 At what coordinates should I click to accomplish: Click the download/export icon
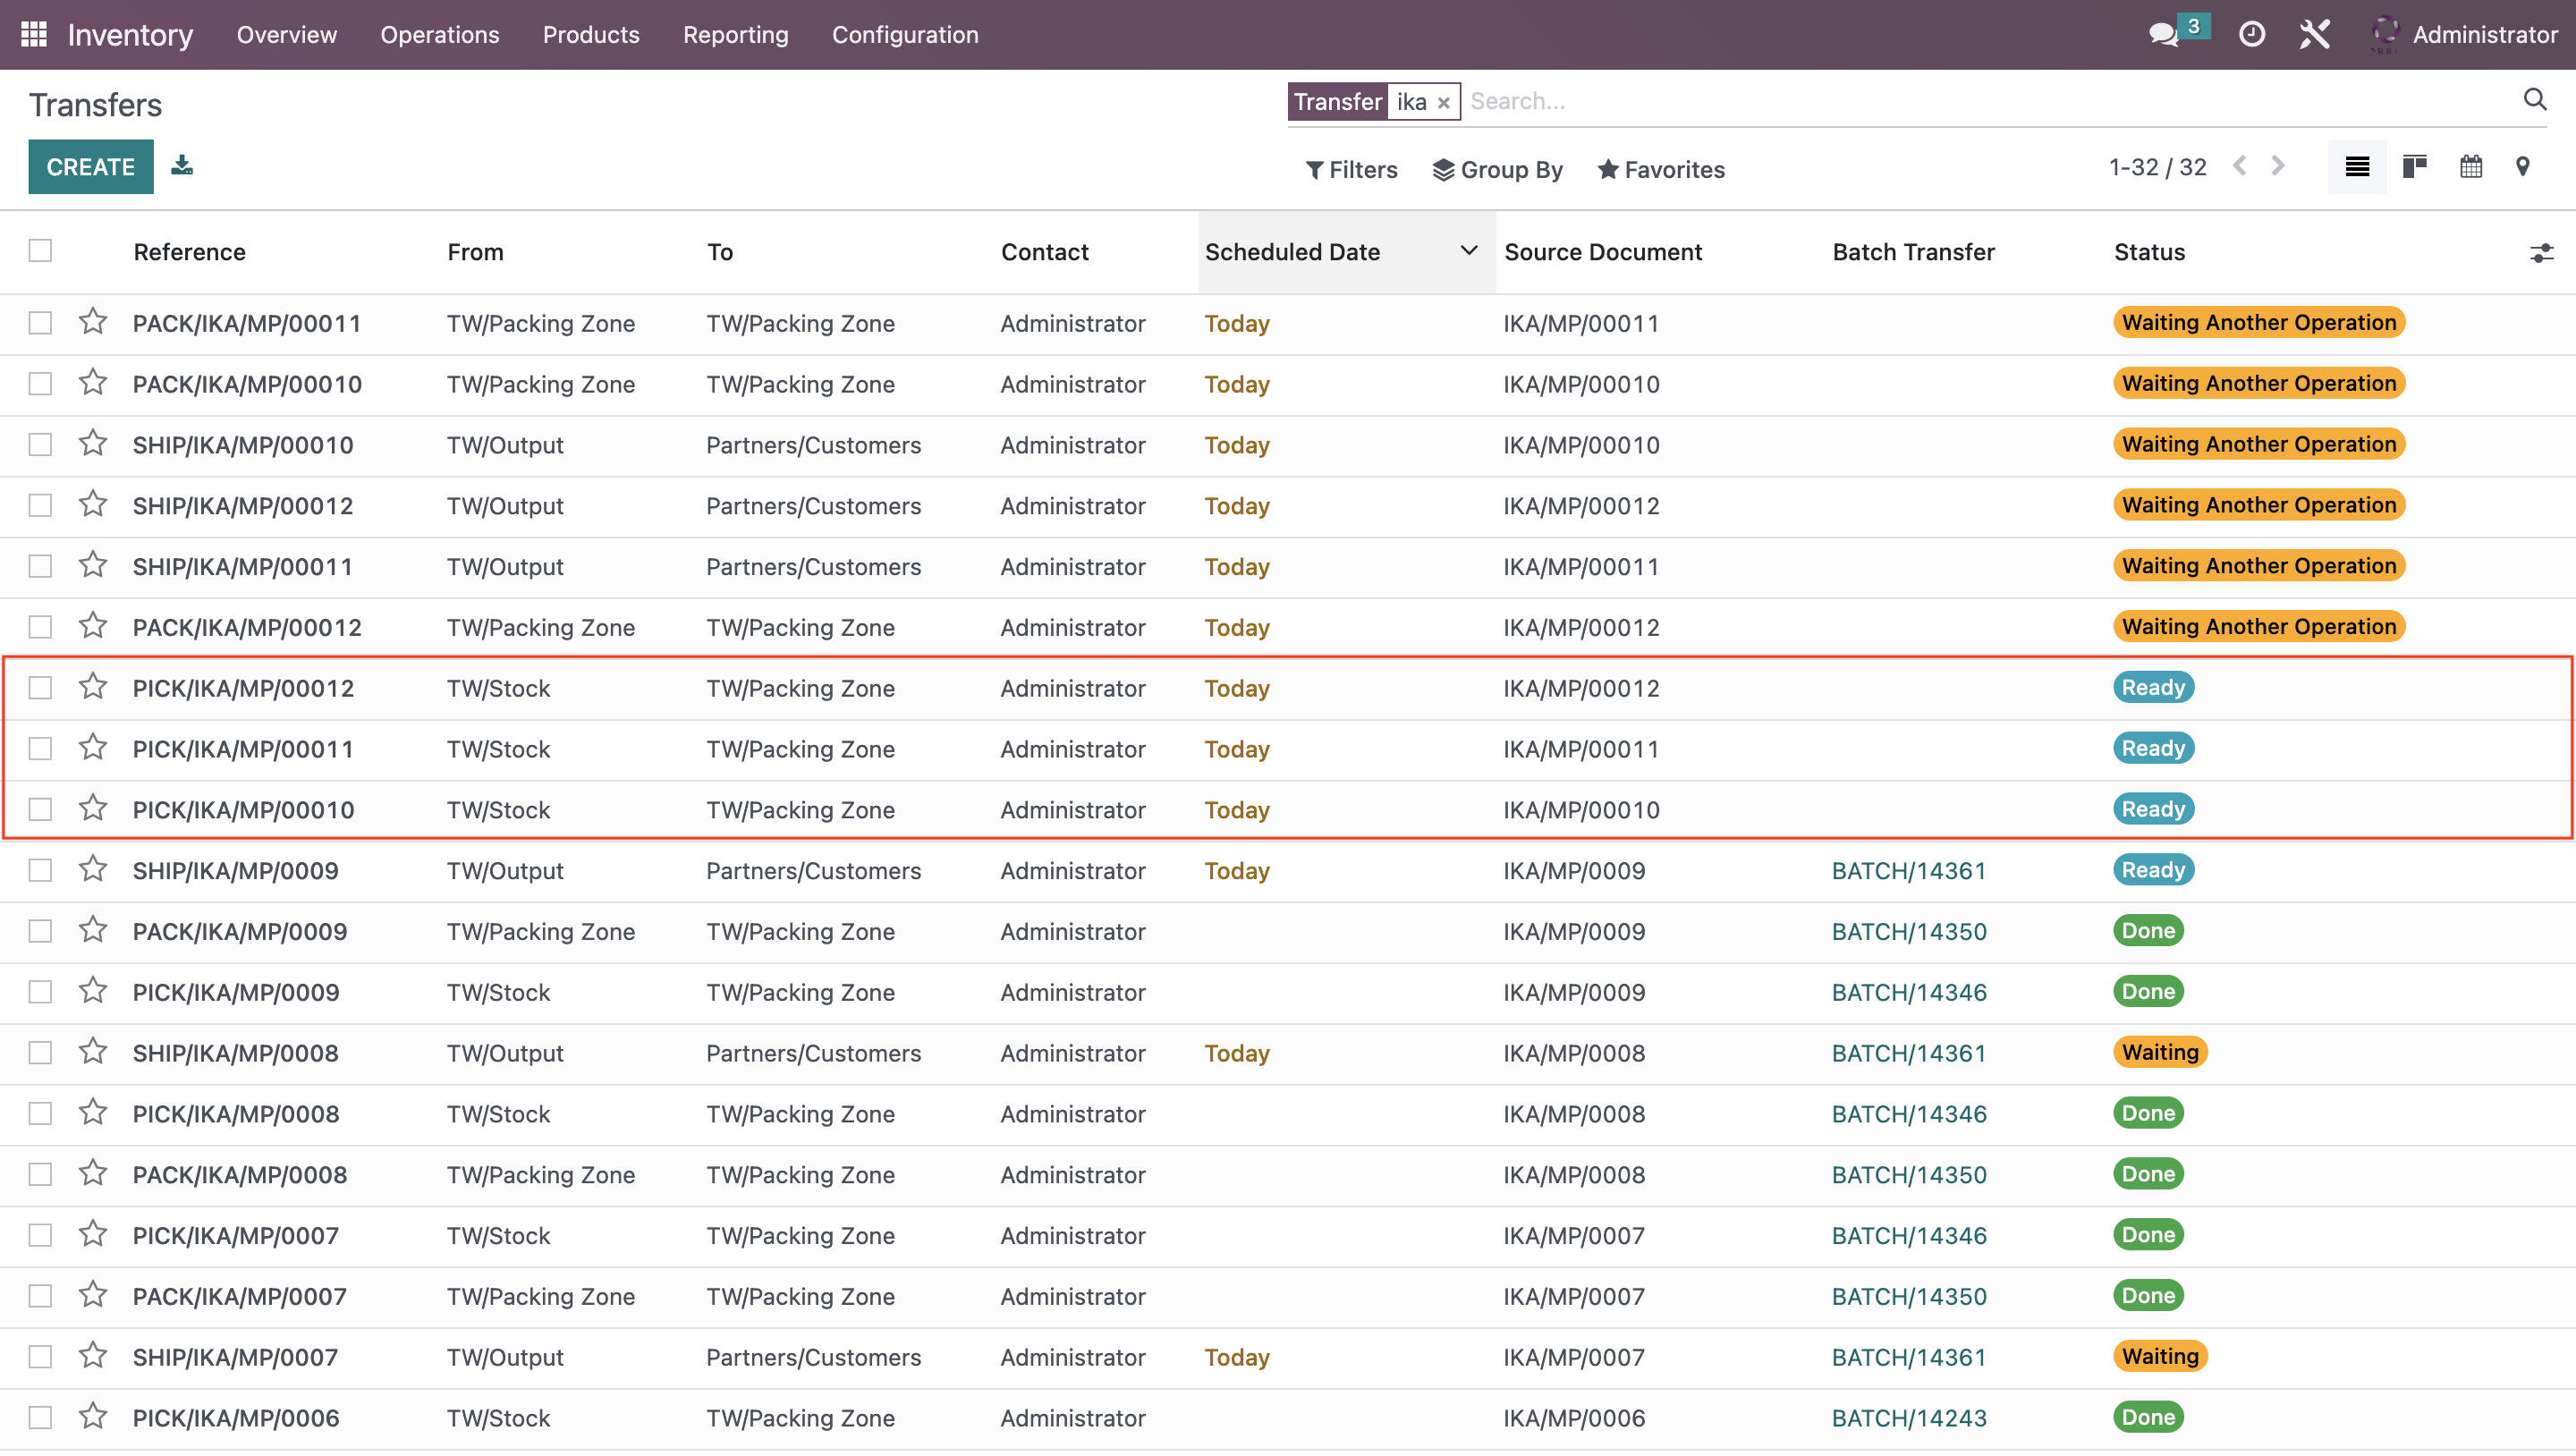pyautogui.click(x=182, y=165)
